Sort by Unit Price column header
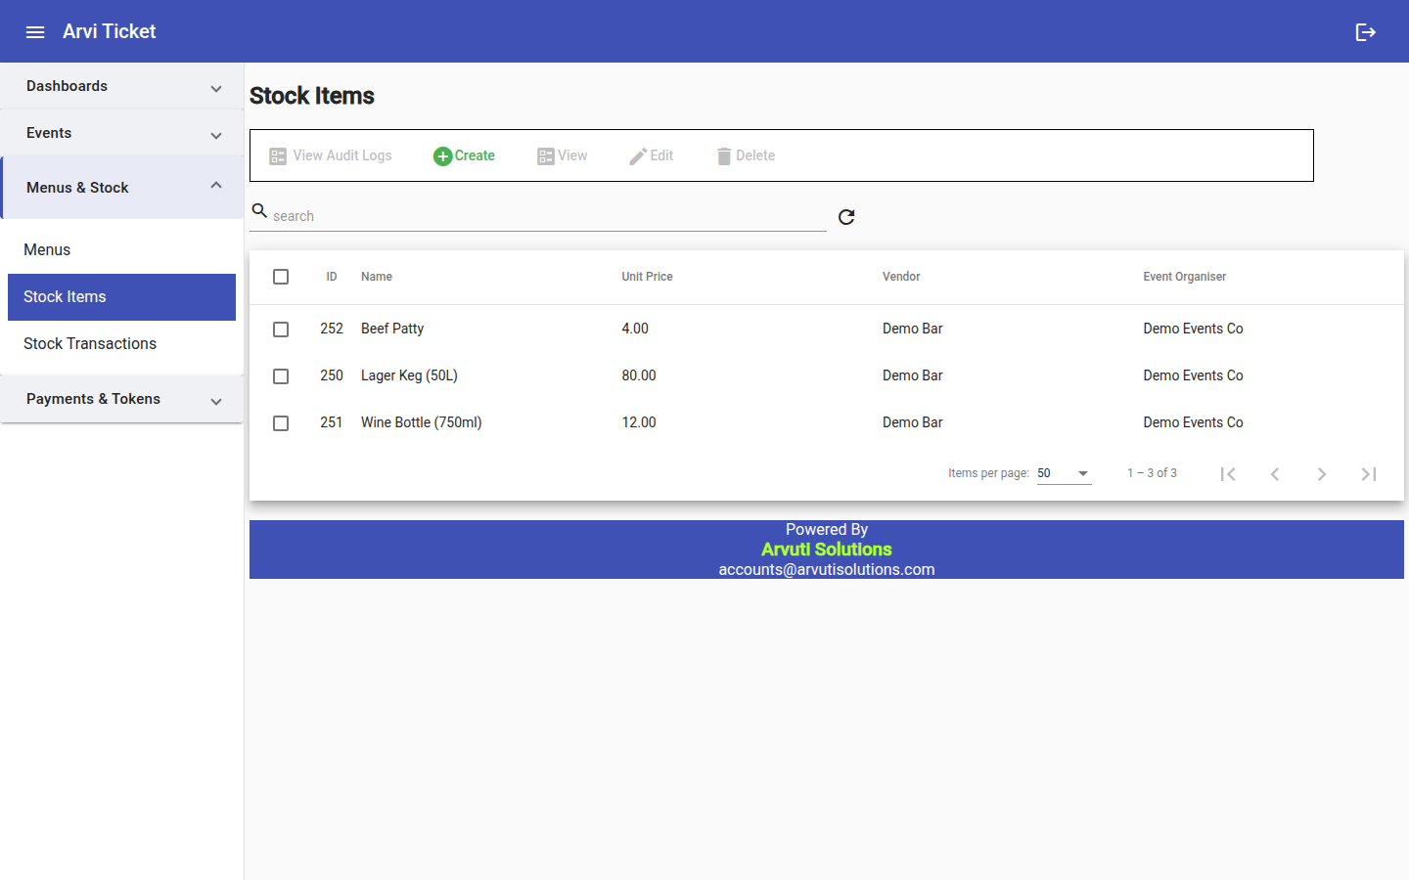This screenshot has width=1409, height=880. pos(647,277)
